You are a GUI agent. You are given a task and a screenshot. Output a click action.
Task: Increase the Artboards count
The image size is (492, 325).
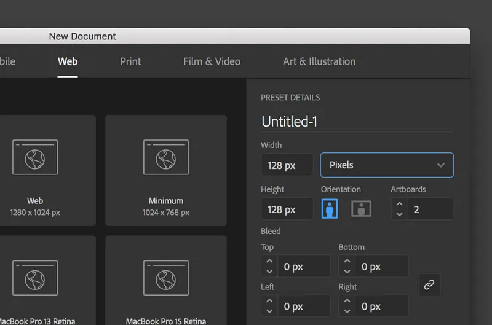coord(399,204)
